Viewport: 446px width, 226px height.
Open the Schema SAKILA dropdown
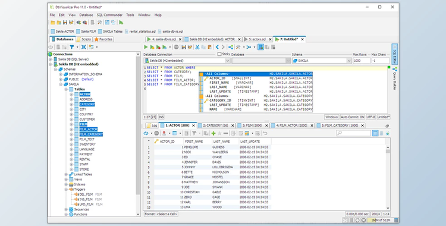pos(322,61)
